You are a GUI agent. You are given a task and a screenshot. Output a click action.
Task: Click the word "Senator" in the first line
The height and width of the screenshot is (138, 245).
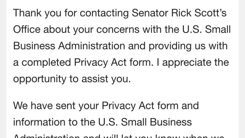tap(150, 13)
